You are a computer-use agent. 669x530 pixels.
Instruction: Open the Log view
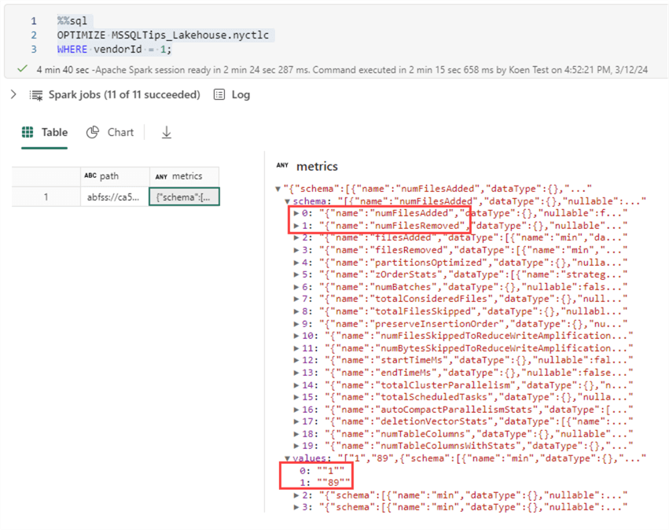click(241, 94)
